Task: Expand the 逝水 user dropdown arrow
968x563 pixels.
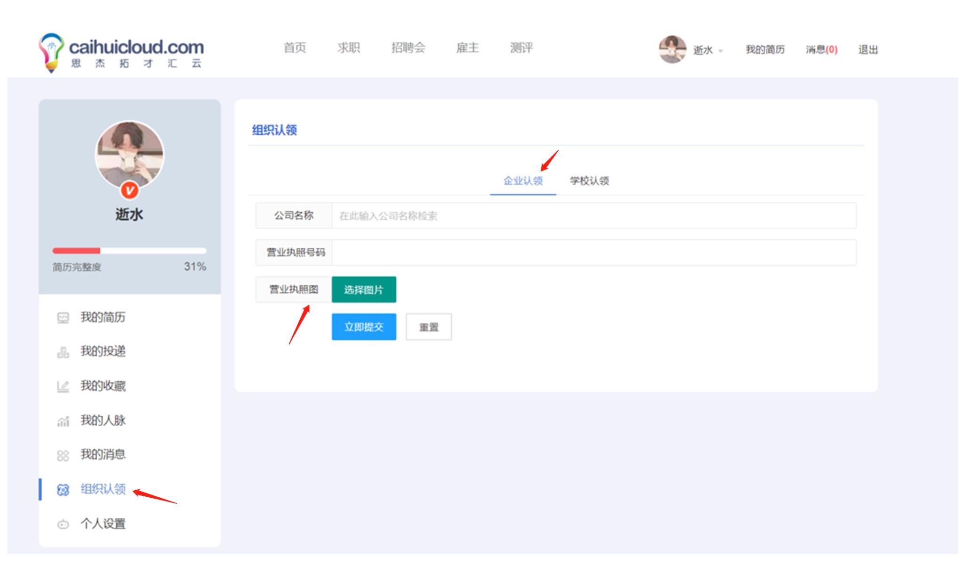Action: click(721, 51)
